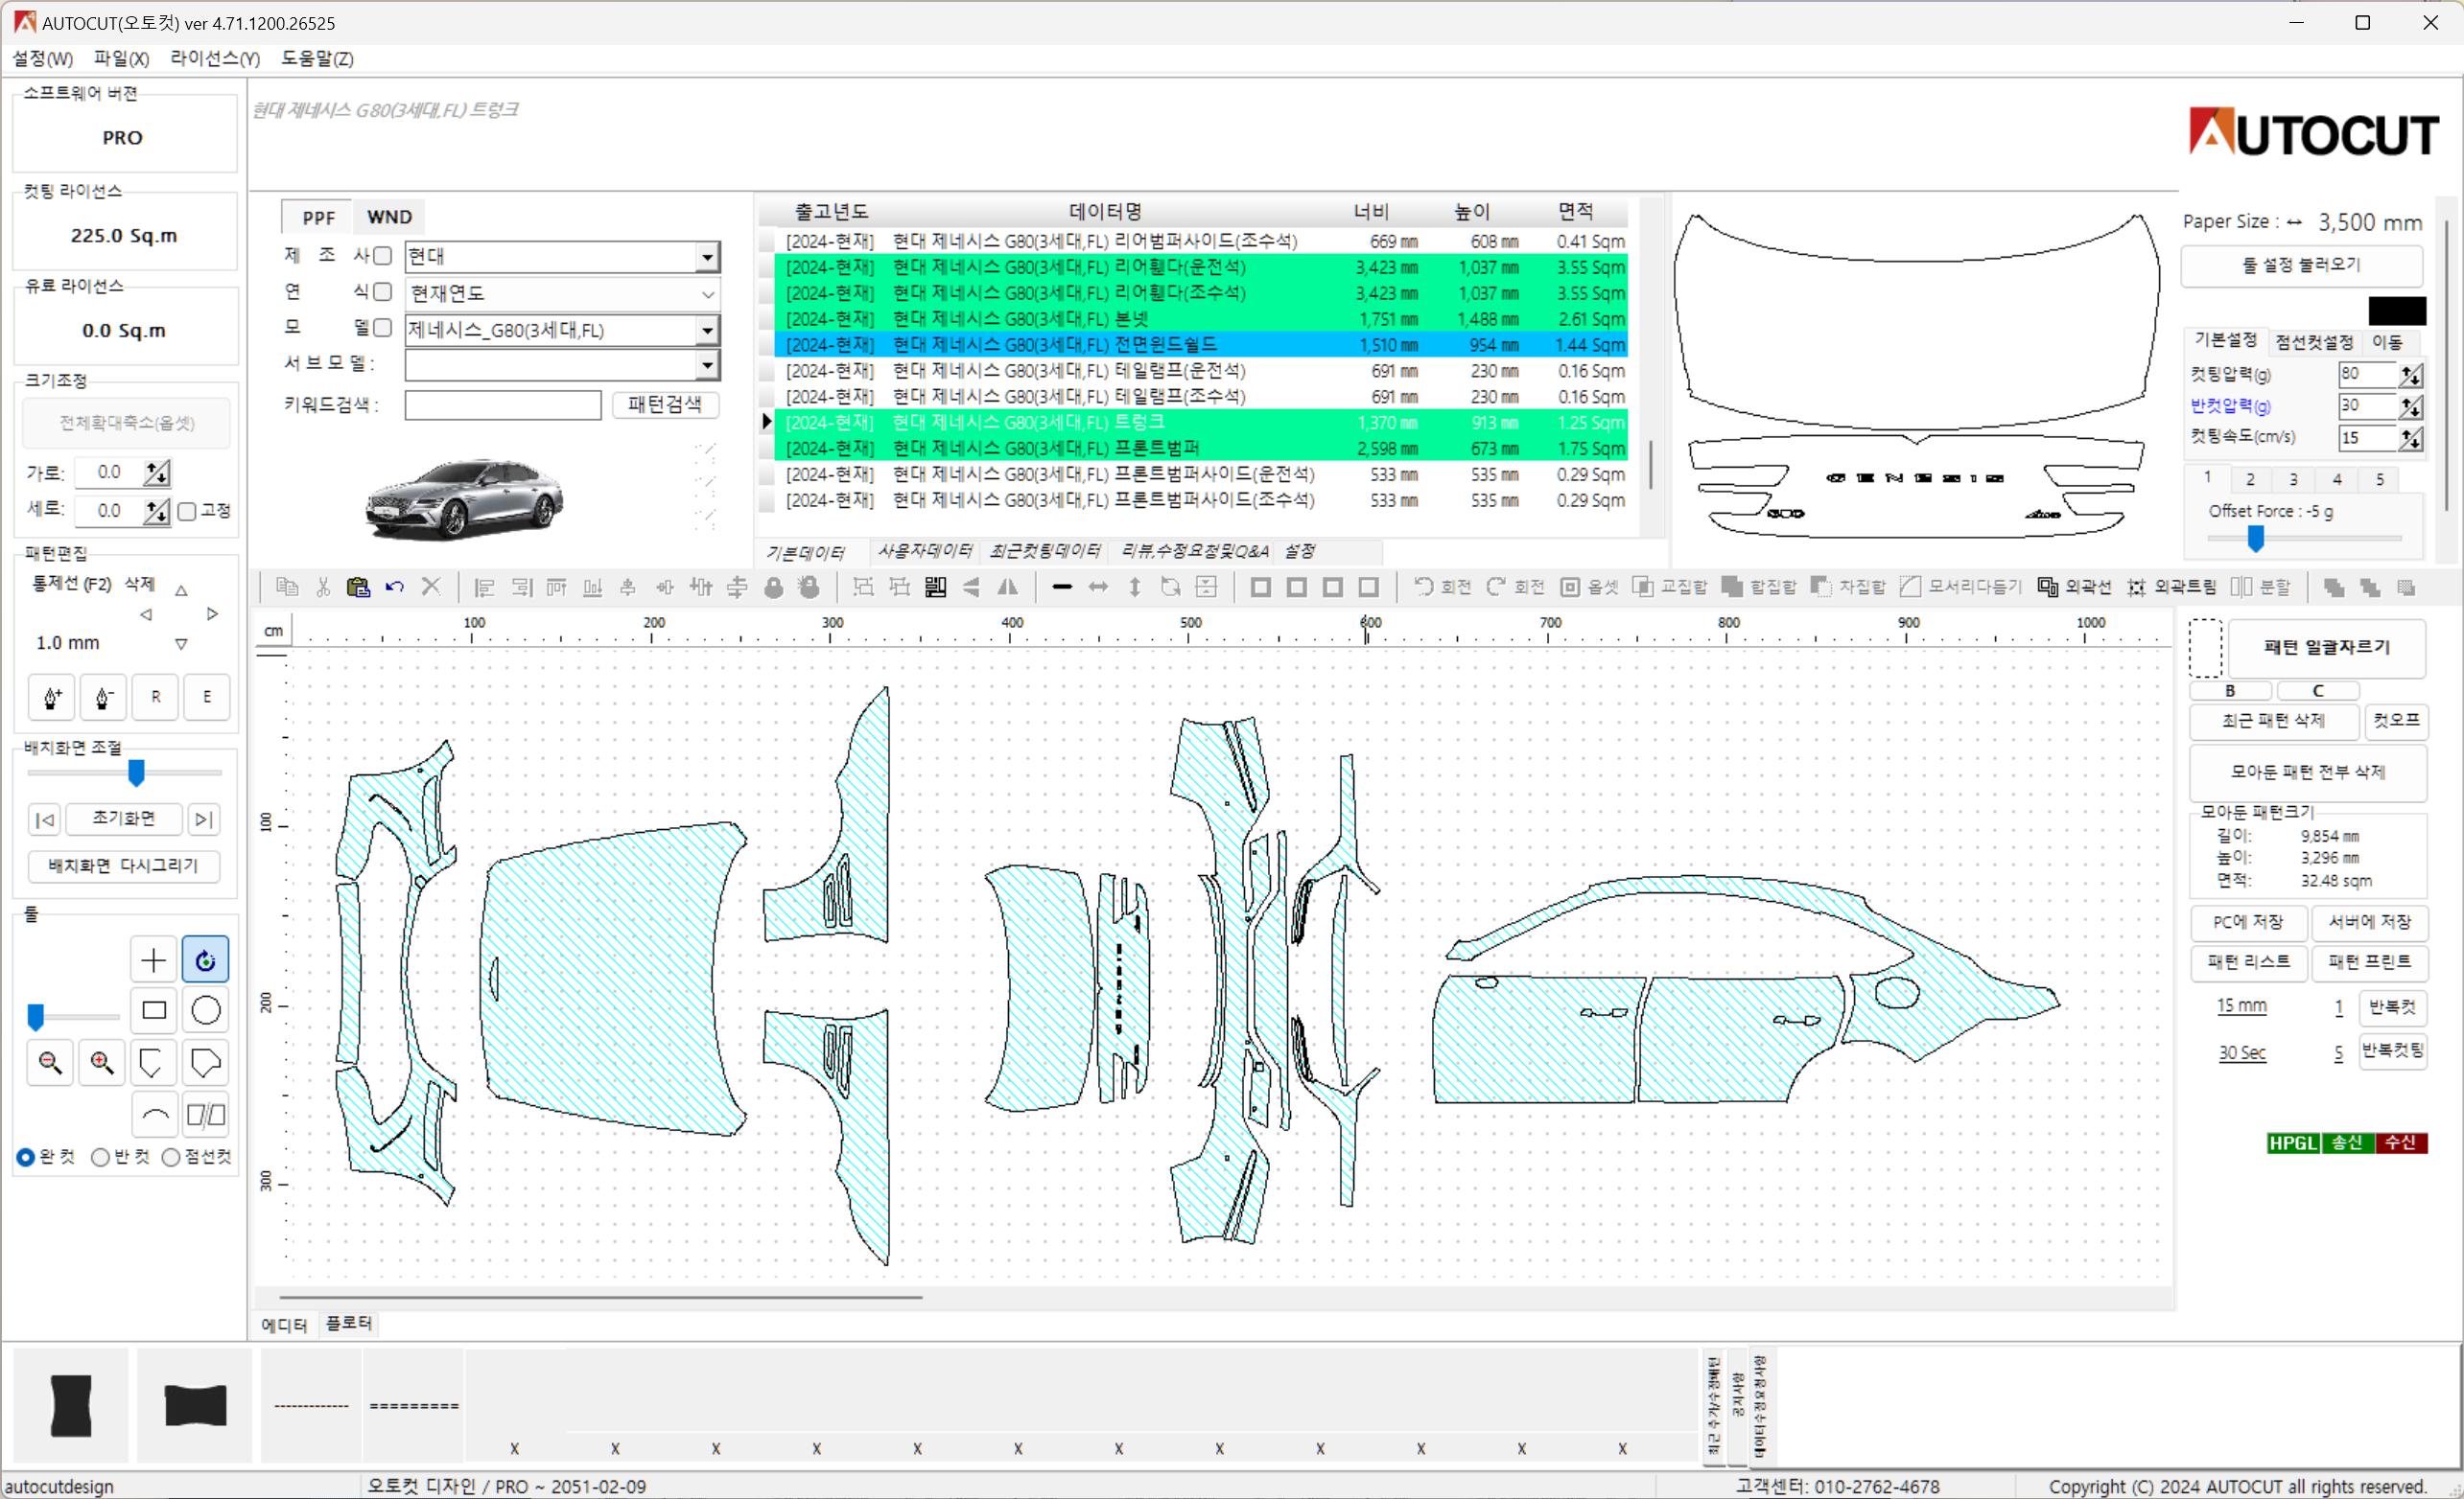Switch to the 사용자데이터 tab
The image size is (2464, 1499).
[924, 551]
